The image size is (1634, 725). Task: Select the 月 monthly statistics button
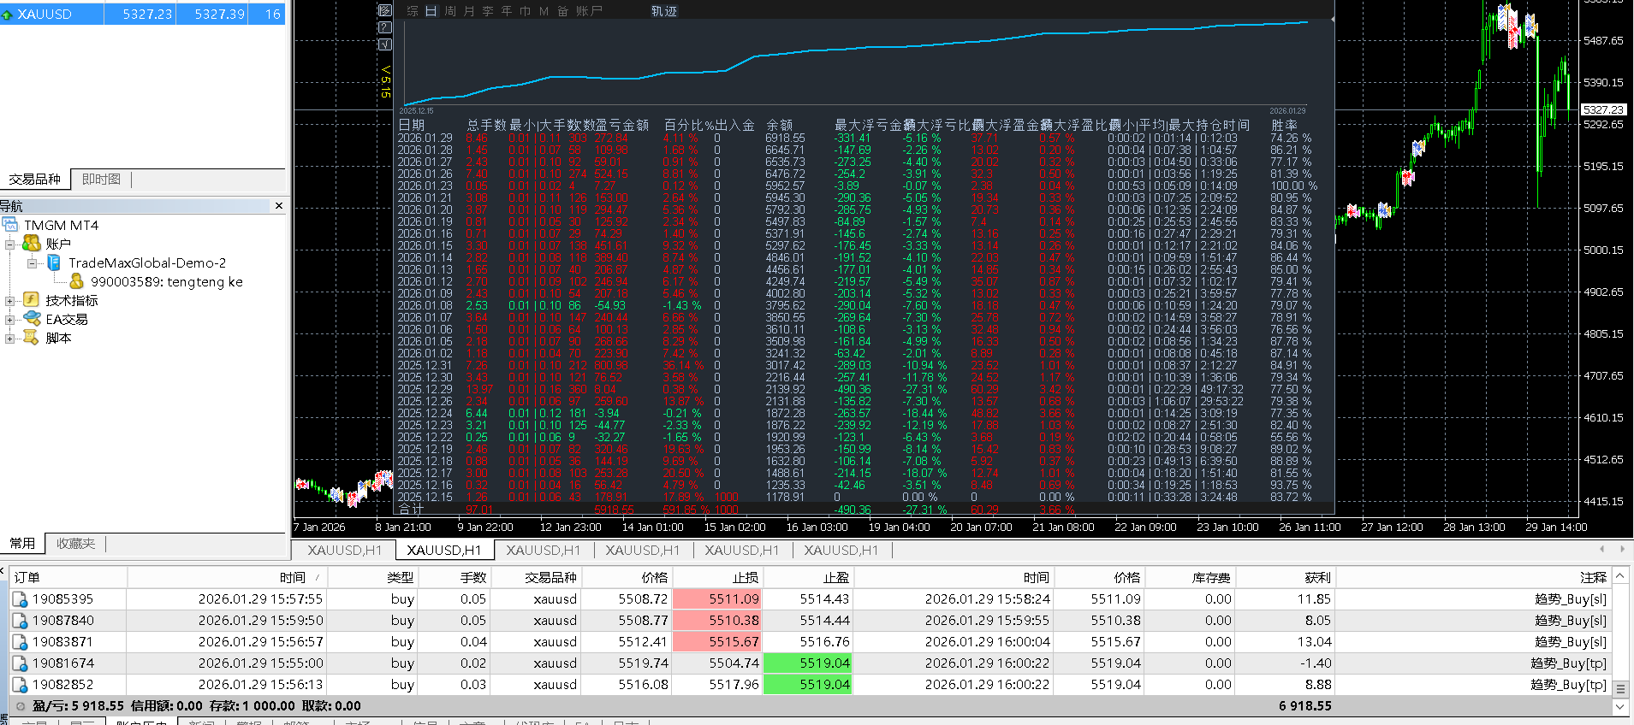point(469,11)
